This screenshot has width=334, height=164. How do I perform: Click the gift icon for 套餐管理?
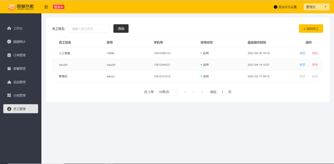coord(9,69)
